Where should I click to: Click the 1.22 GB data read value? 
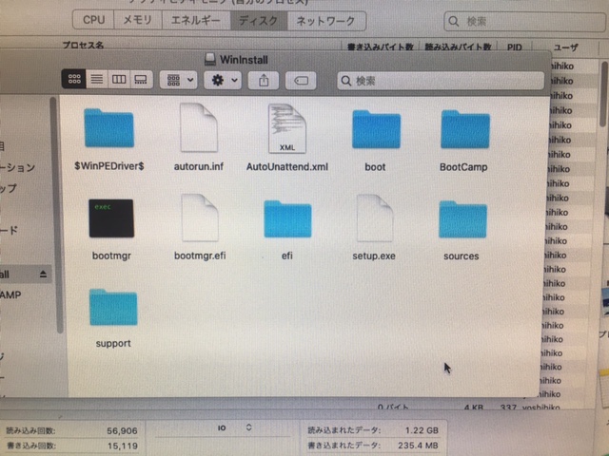(x=422, y=430)
